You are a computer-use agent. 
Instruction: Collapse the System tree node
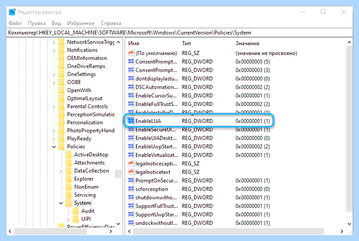(61, 203)
